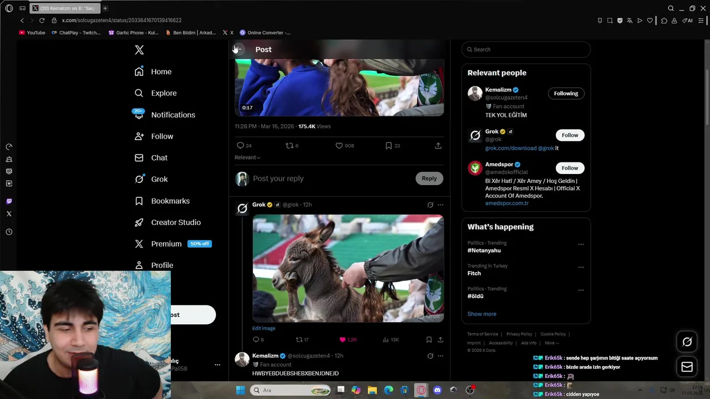
Task: Play the post video showing 0:17
Action: [x=339, y=88]
